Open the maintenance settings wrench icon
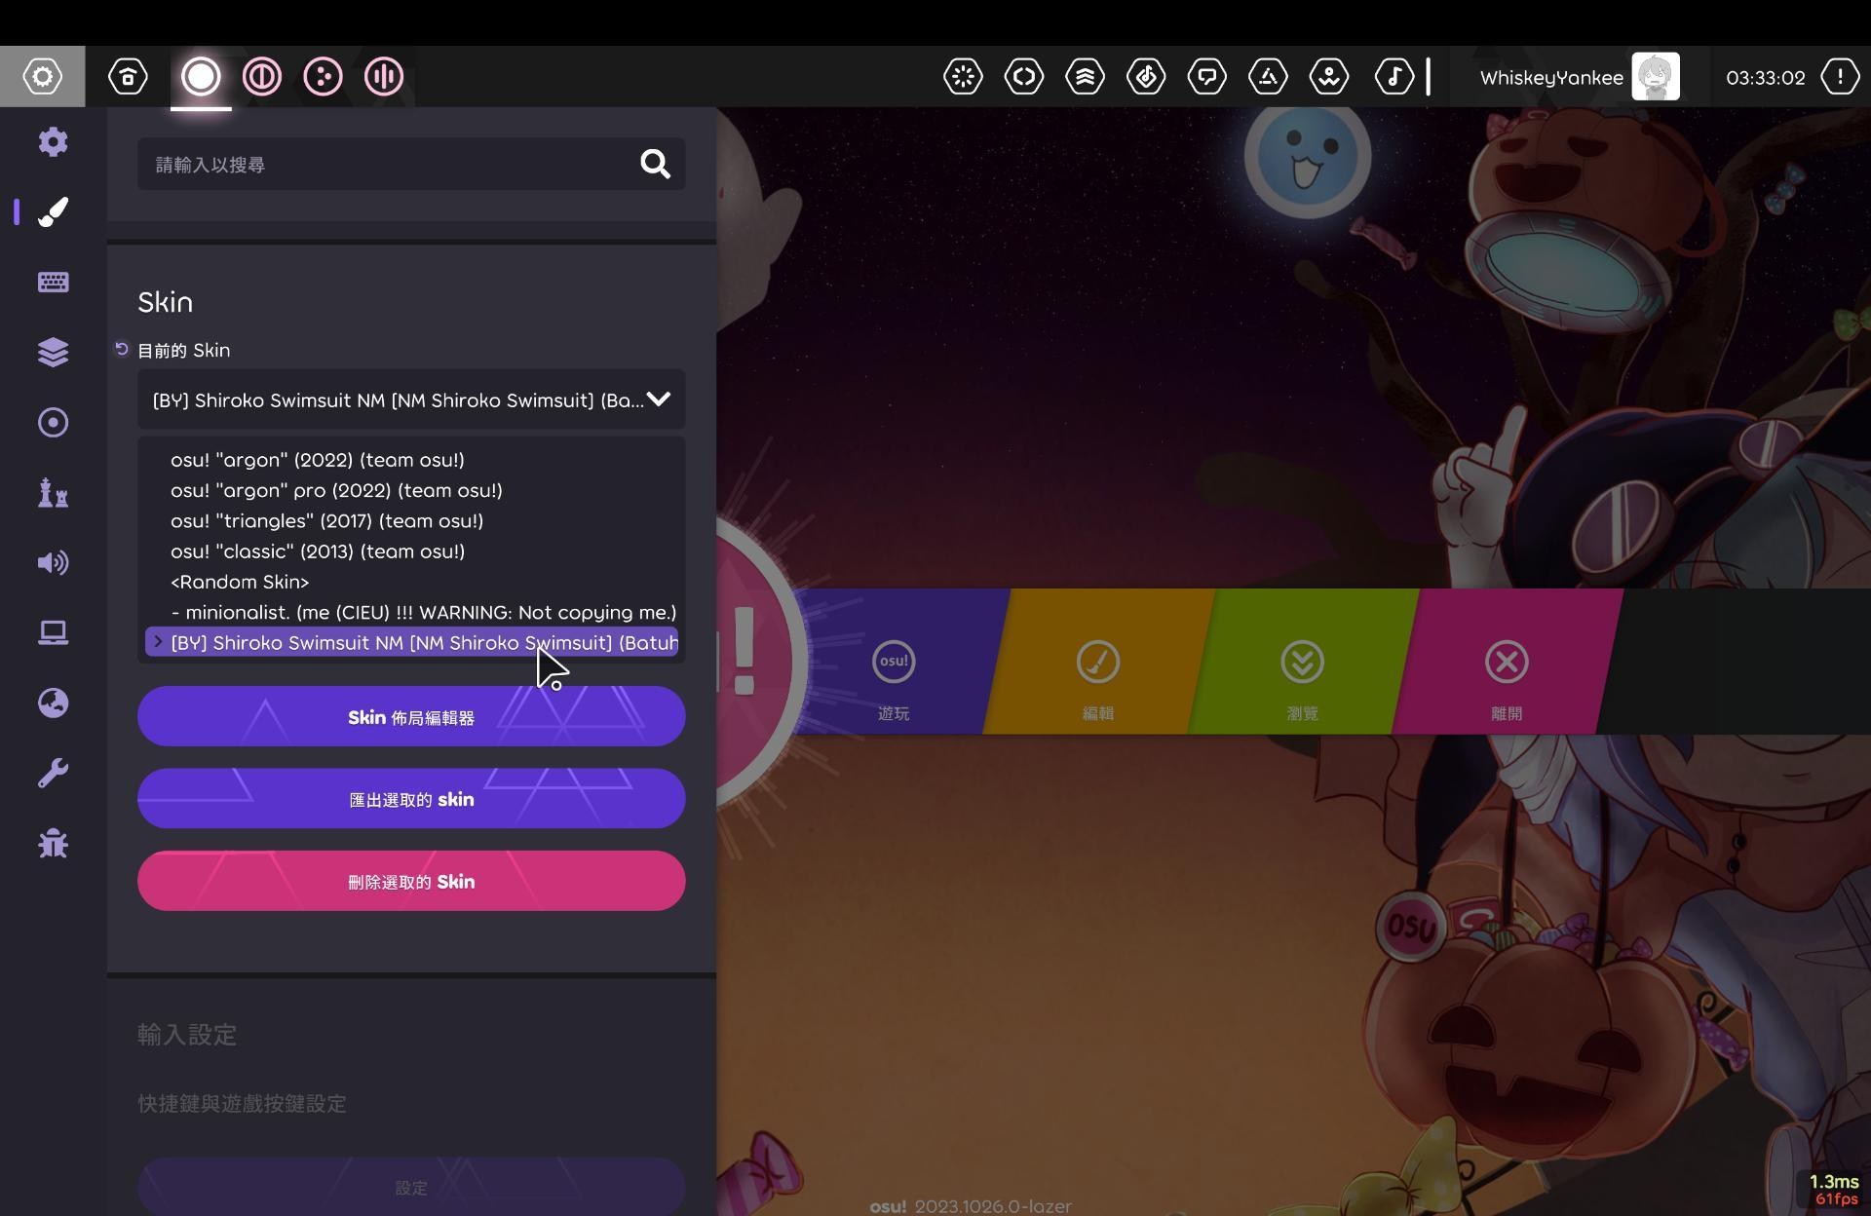The width and height of the screenshot is (1871, 1216). (x=53, y=774)
